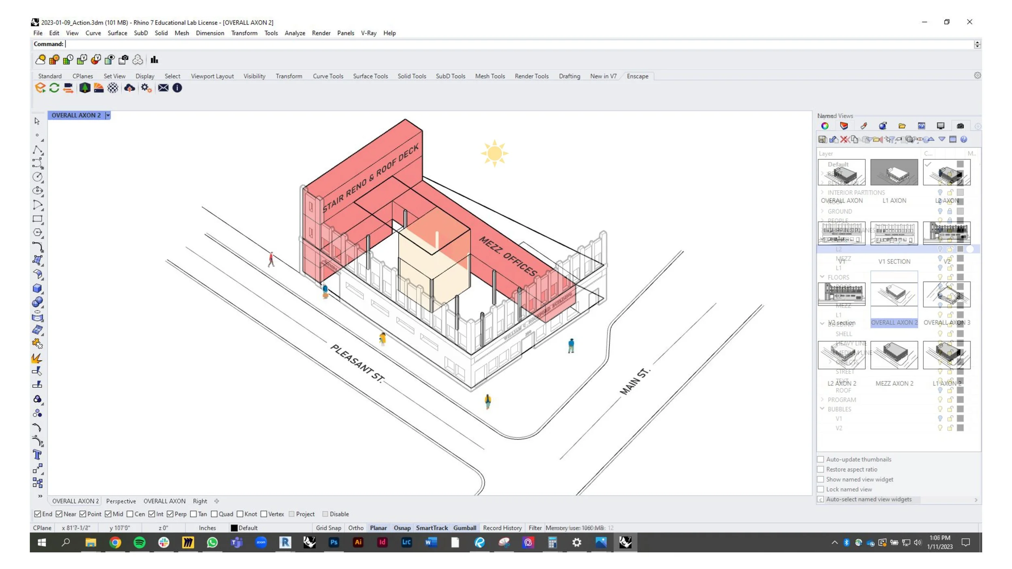Click the Named Views camera panel tab
The image size is (1012, 569).
[x=960, y=126]
